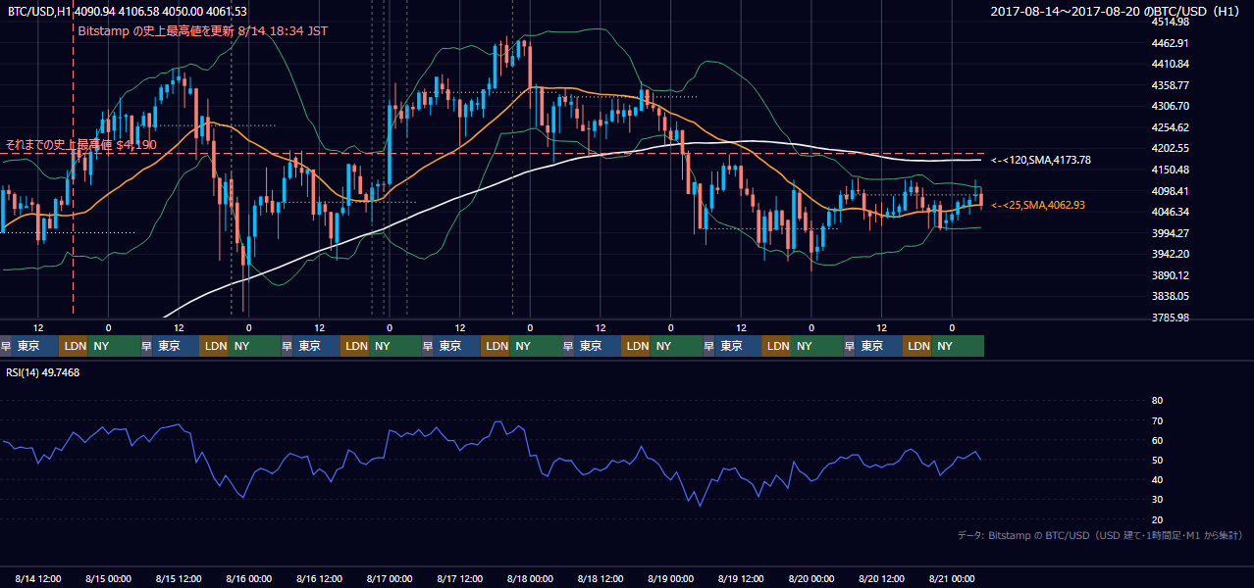The image size is (1254, 588).
Task: Click the 4462.91 price axis label
Action: (x=1170, y=43)
